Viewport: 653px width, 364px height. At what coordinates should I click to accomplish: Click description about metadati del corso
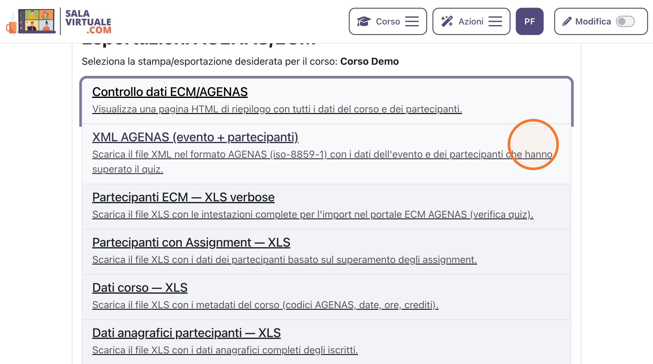tap(265, 305)
